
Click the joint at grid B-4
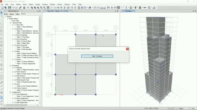(x=75, y=35)
